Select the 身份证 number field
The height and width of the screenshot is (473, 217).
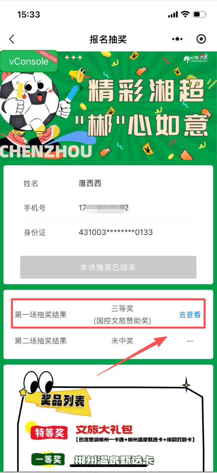click(x=108, y=233)
